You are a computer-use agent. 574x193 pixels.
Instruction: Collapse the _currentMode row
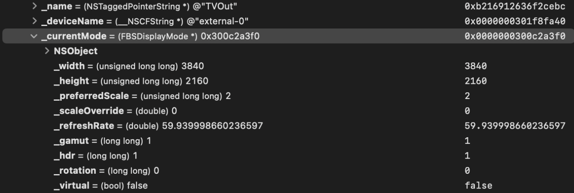click(34, 37)
